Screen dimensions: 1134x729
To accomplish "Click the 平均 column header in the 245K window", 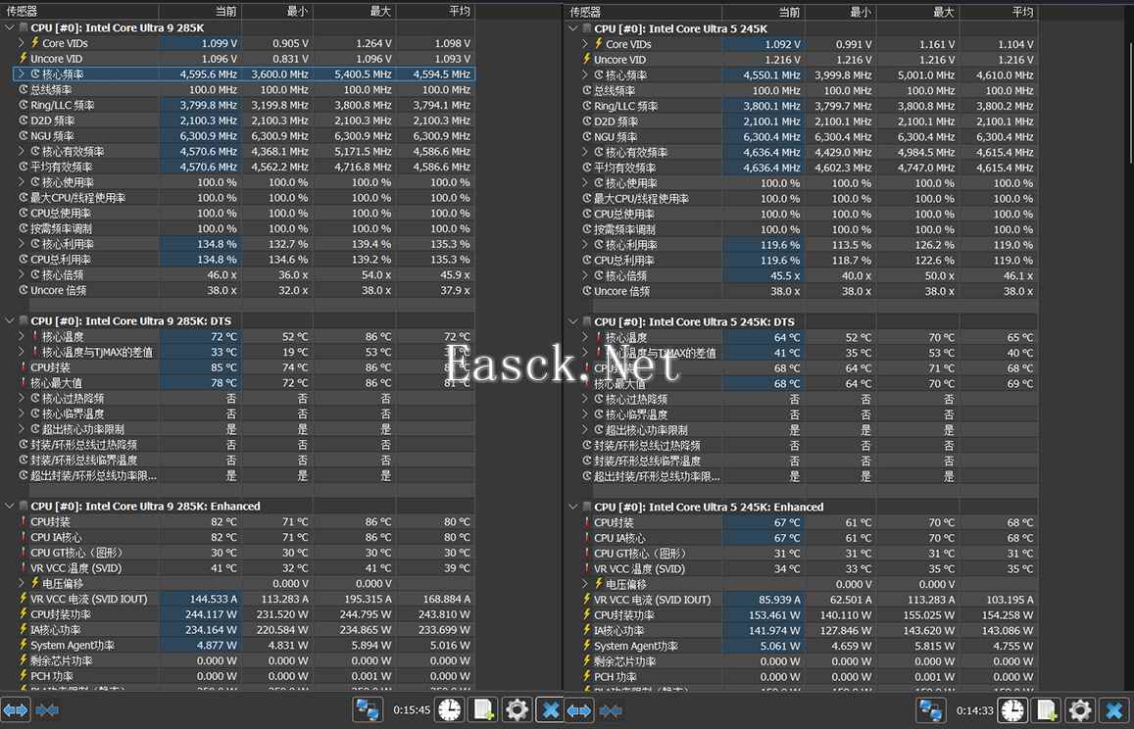I will click(999, 12).
